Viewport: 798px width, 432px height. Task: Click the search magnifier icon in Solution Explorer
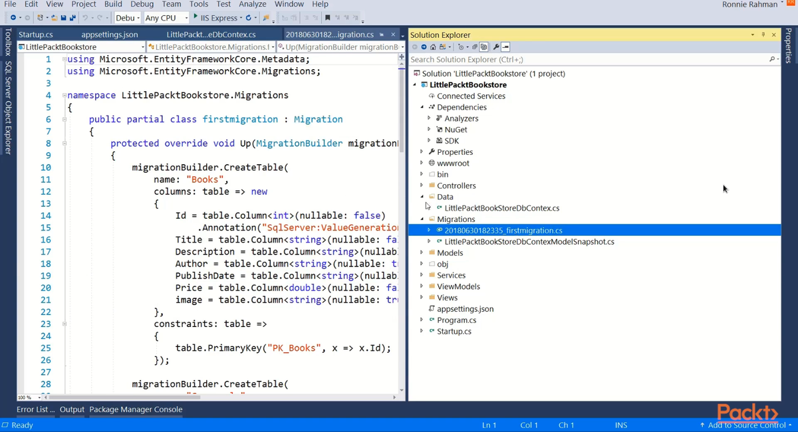pos(772,59)
